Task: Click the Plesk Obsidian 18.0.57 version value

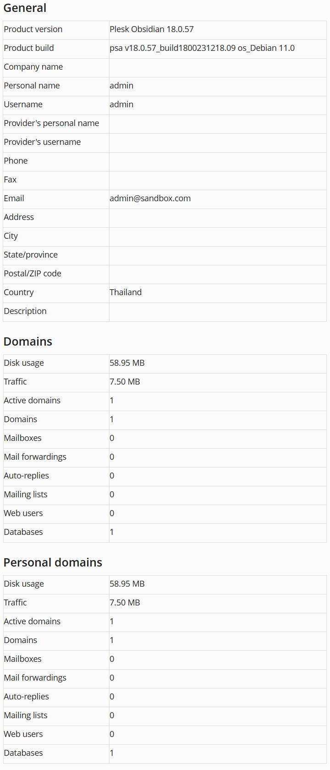Action: tap(151, 29)
